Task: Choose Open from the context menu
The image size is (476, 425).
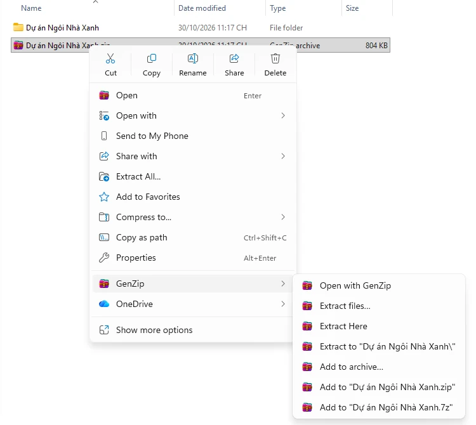Action: tap(193, 96)
